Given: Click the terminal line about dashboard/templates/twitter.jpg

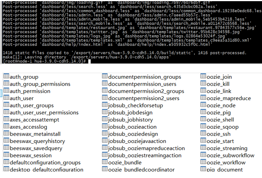Looking at the screenshot, I should pos(122,32).
